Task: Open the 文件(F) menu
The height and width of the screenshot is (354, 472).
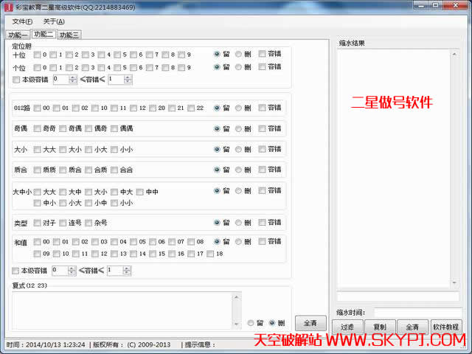Action: coord(22,21)
